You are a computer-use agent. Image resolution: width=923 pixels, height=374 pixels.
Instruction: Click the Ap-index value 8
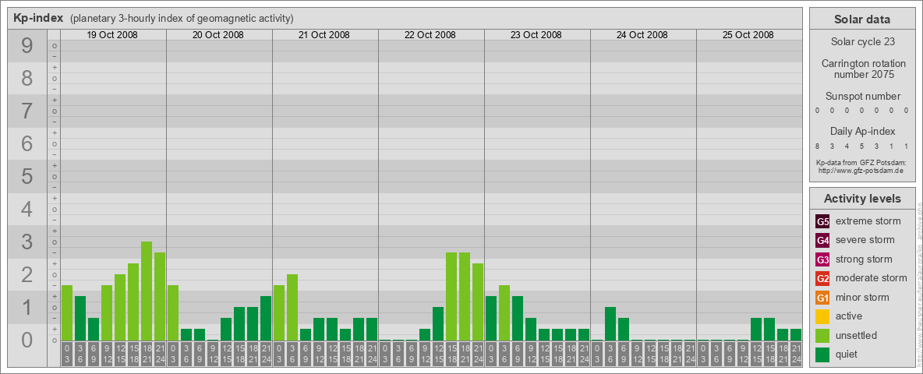(x=818, y=146)
